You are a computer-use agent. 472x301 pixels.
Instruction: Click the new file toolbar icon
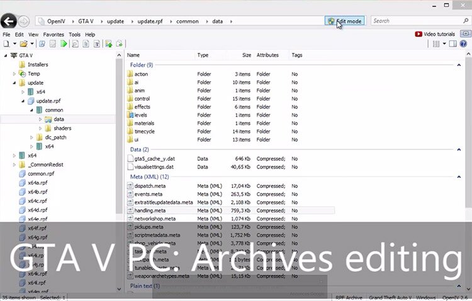pyautogui.click(x=6, y=44)
